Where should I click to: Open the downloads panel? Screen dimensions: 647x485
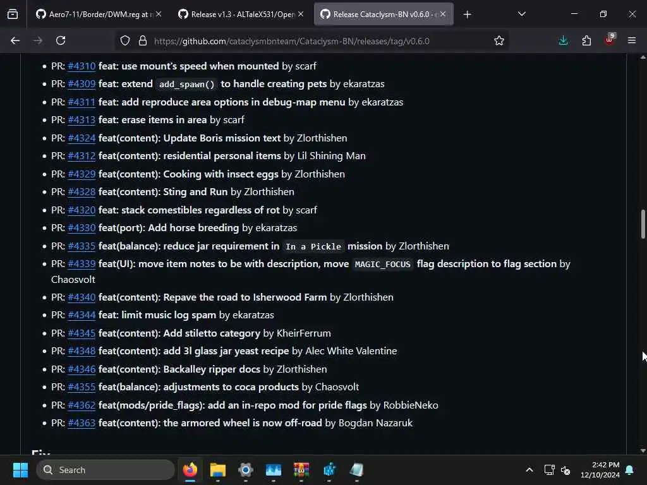coord(563,41)
